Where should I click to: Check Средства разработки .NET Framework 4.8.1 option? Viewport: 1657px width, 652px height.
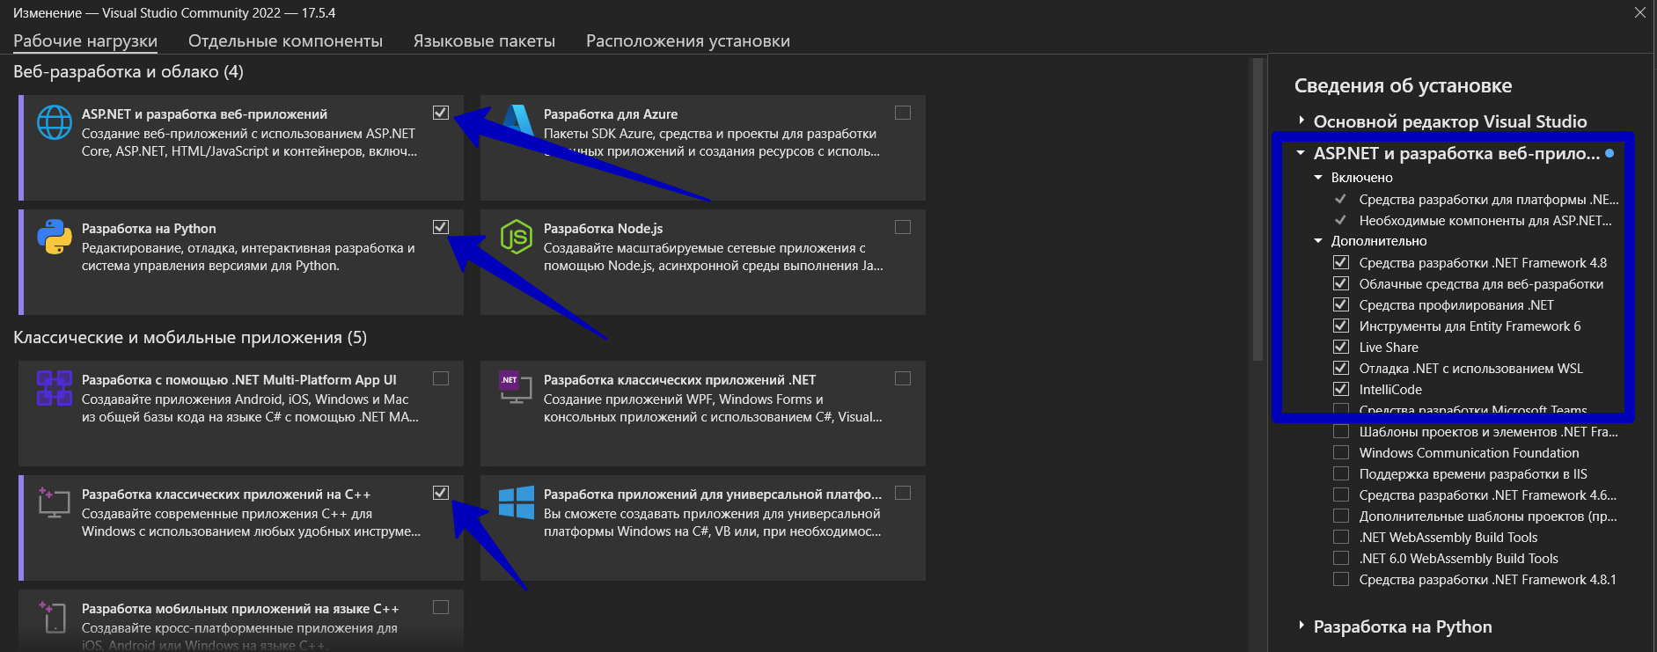pos(1341,579)
